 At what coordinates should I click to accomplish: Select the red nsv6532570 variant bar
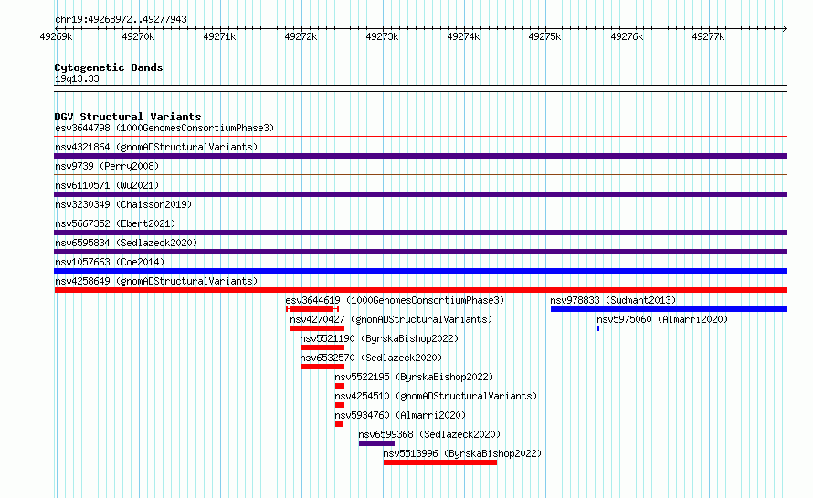coord(322,367)
